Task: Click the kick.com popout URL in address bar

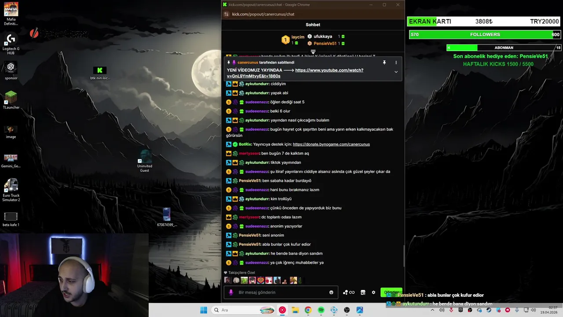Action: [x=263, y=14]
